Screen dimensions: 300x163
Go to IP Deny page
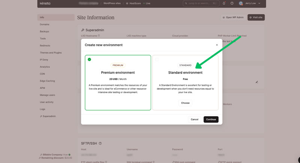coord(44,60)
